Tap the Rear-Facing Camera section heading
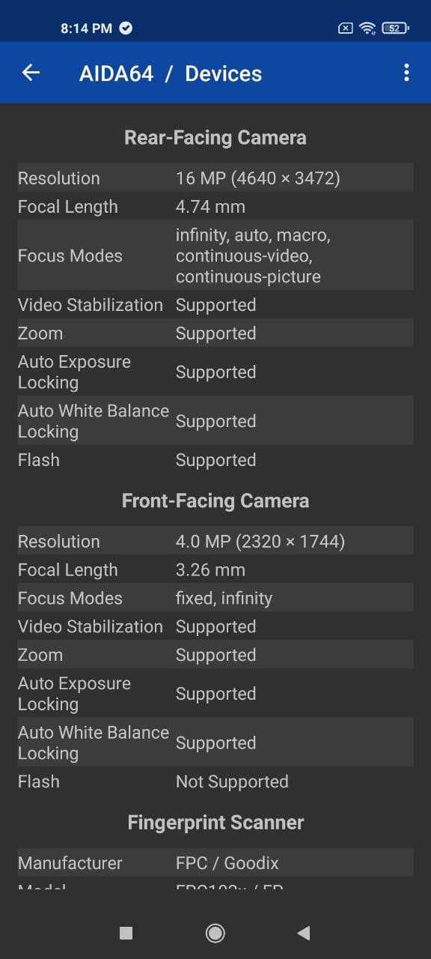Viewport: 431px width, 959px height. coord(215,138)
